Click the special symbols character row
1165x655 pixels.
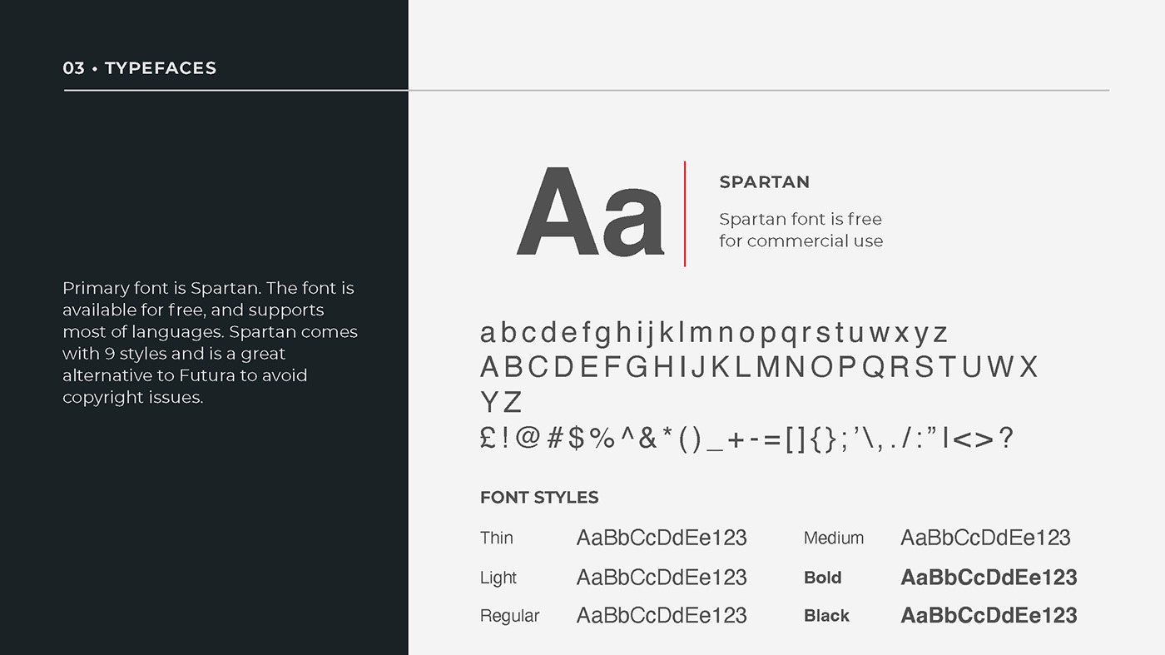click(746, 439)
